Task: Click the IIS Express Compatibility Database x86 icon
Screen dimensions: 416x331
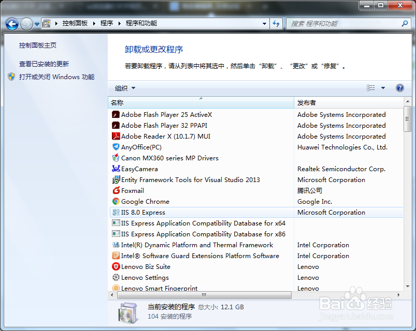Action: 116,234
